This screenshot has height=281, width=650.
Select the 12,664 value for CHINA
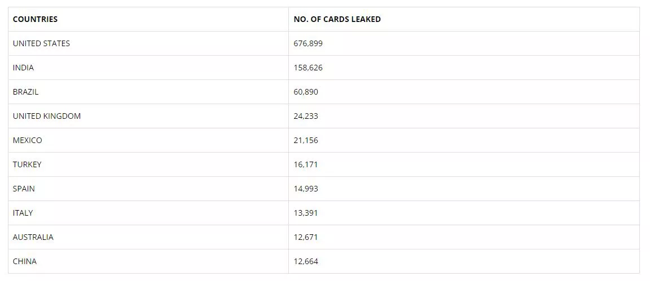tap(306, 261)
